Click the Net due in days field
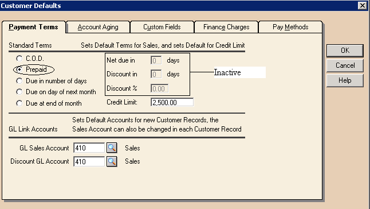This screenshot has height=209, width=370. click(156, 60)
